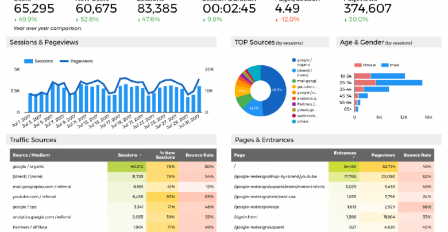Click the 7.7% yellow donut slice

click(x=241, y=92)
